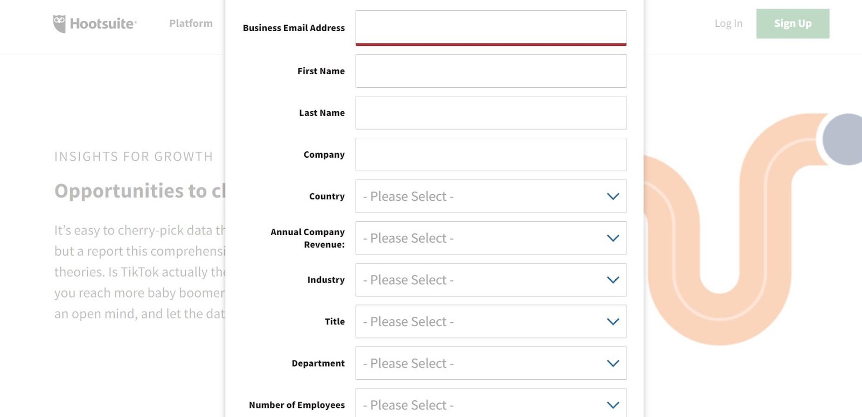Click the Industry dropdown chevron arrow
Image resolution: width=862 pixels, height=417 pixels.
[613, 280]
